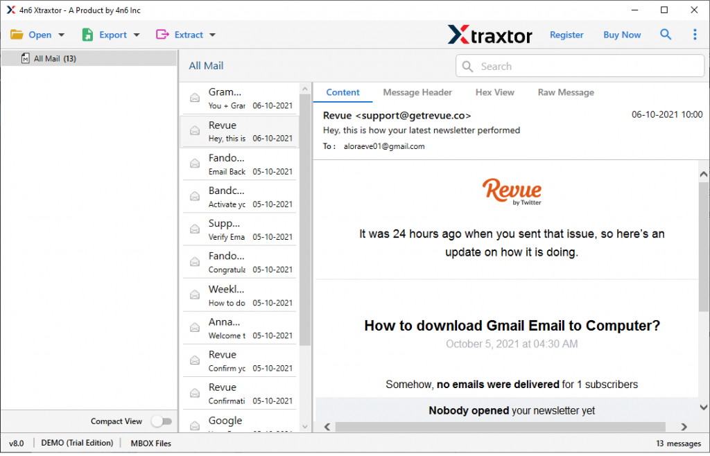Open the Raw Message tab
The width and height of the screenshot is (710, 456).
coord(565,91)
